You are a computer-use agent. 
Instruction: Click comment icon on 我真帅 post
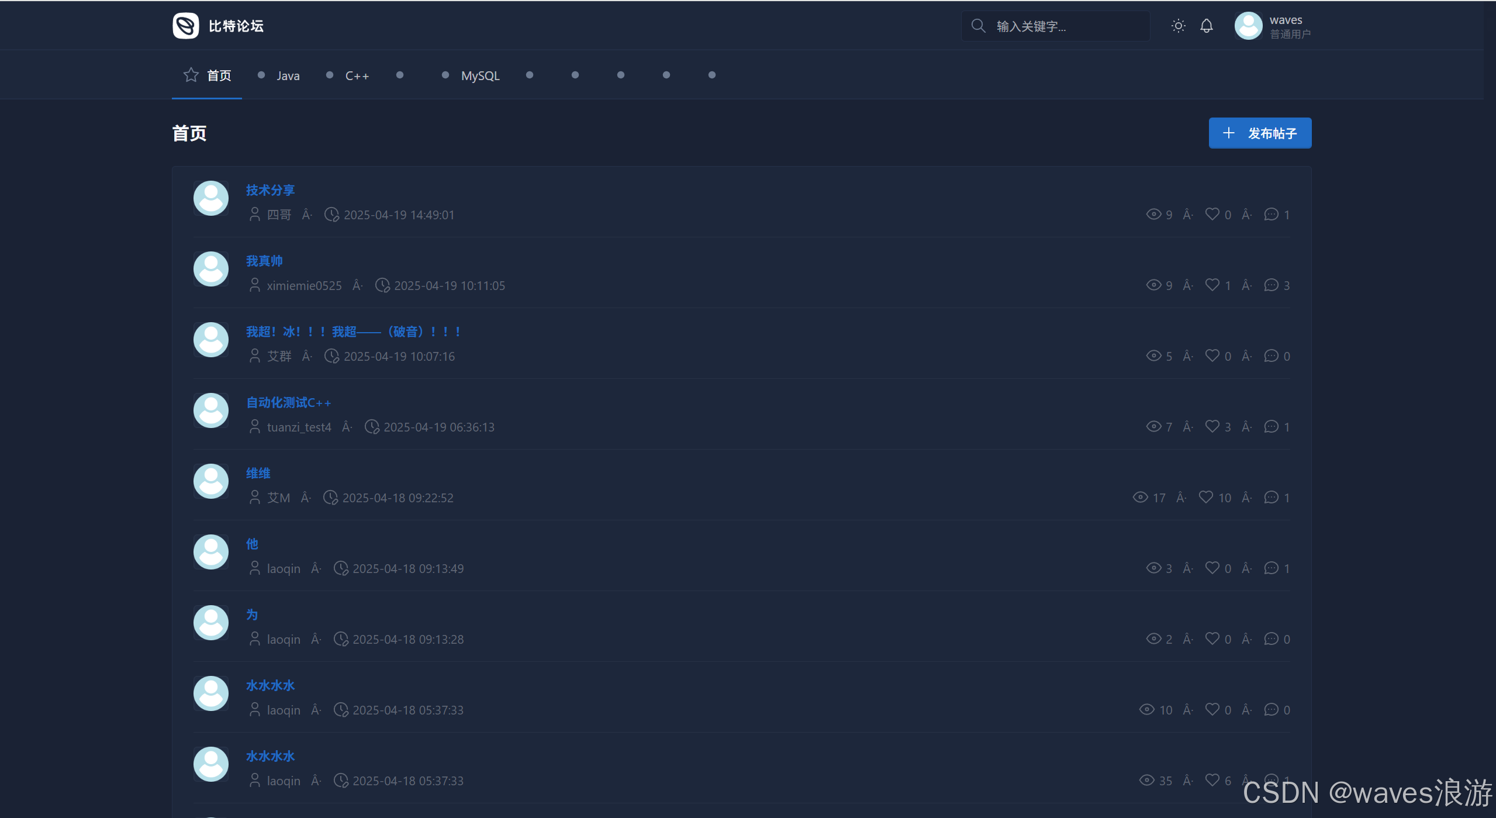tap(1271, 285)
